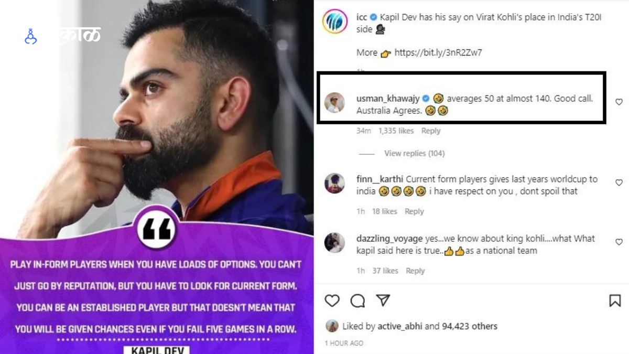Share post using paper plane icon
The height and width of the screenshot is (354, 629).
point(384,300)
